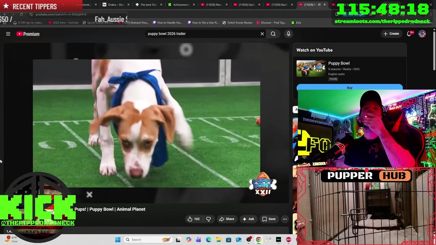436x245 pixels.
Task: Open the GT3 app on taskbar
Action: tap(289, 240)
